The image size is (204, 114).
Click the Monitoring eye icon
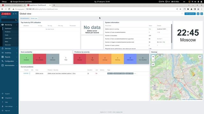coord(3,25)
